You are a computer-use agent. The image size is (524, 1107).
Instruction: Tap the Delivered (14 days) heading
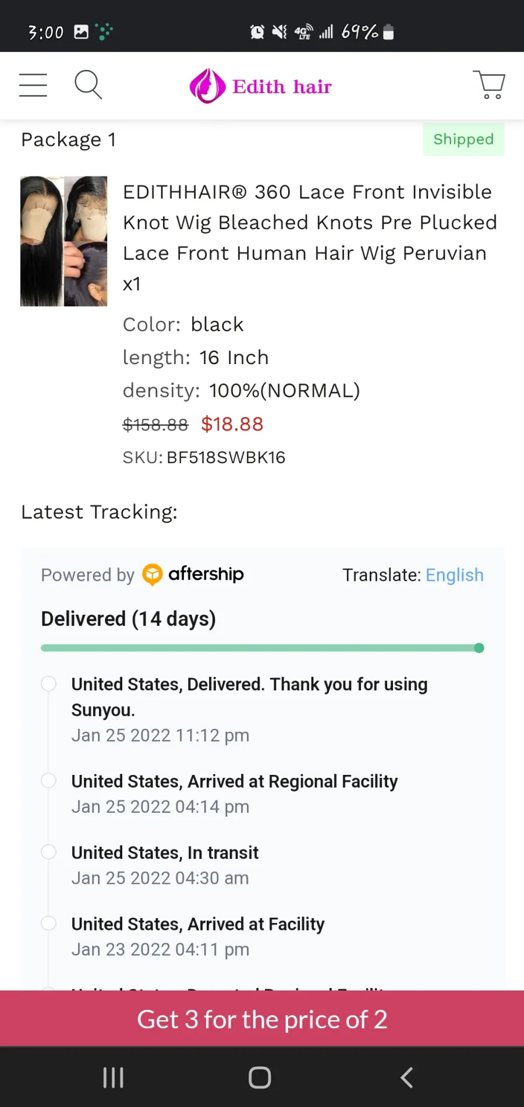click(128, 619)
